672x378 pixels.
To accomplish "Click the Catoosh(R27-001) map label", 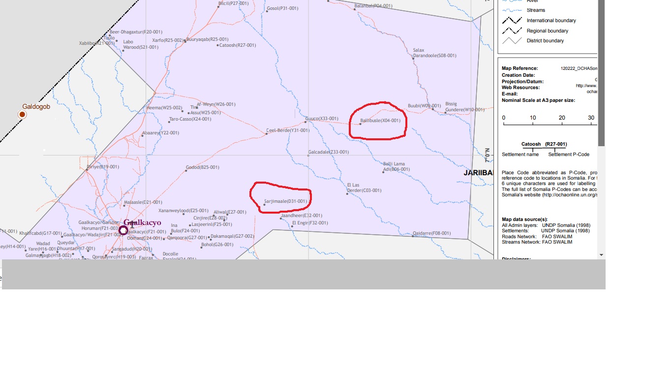I will tap(237, 45).
